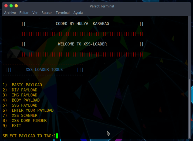Image resolution: width=193 pixels, height=141 pixels.
Task: Click the 'XSS-LOADER TOOLS' heading
Action: (x=44, y=70)
